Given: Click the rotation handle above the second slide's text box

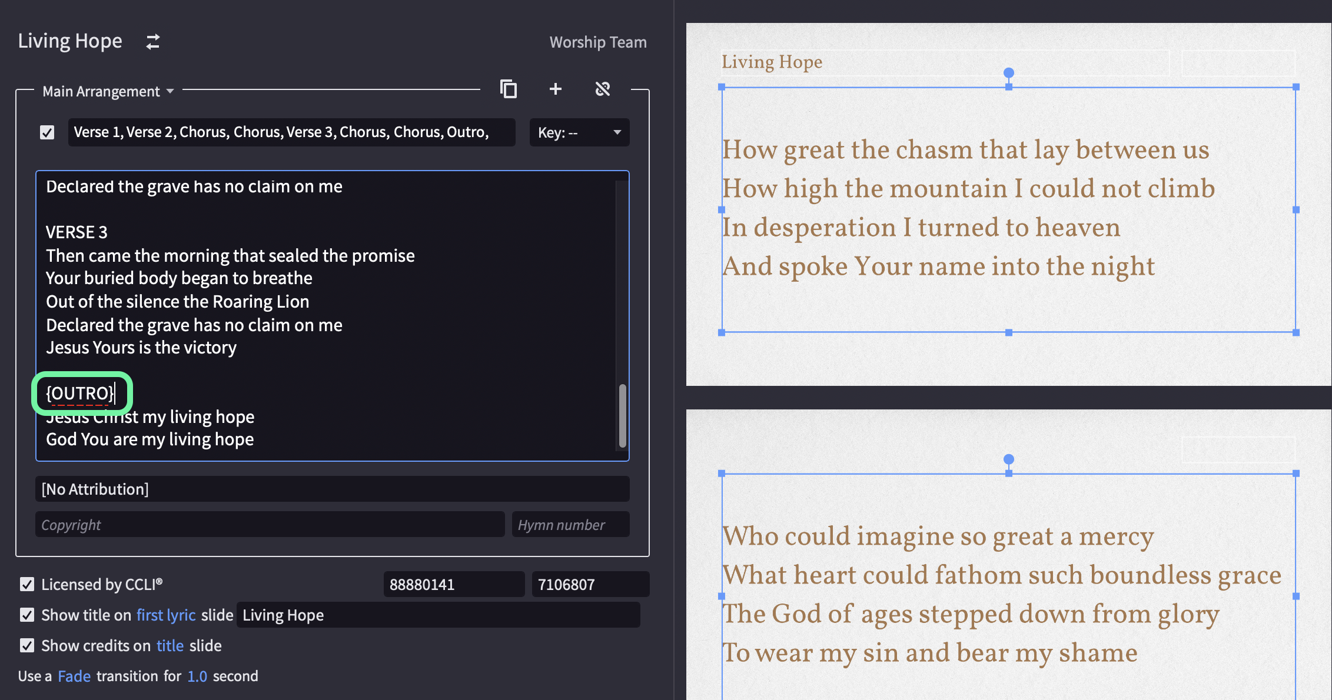Looking at the screenshot, I should pos(1009,459).
